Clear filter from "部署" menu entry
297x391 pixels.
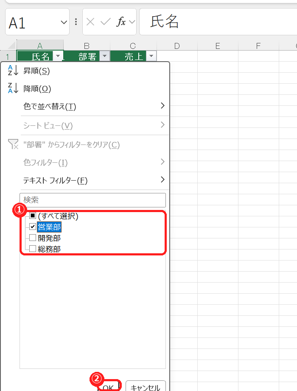click(x=85, y=144)
